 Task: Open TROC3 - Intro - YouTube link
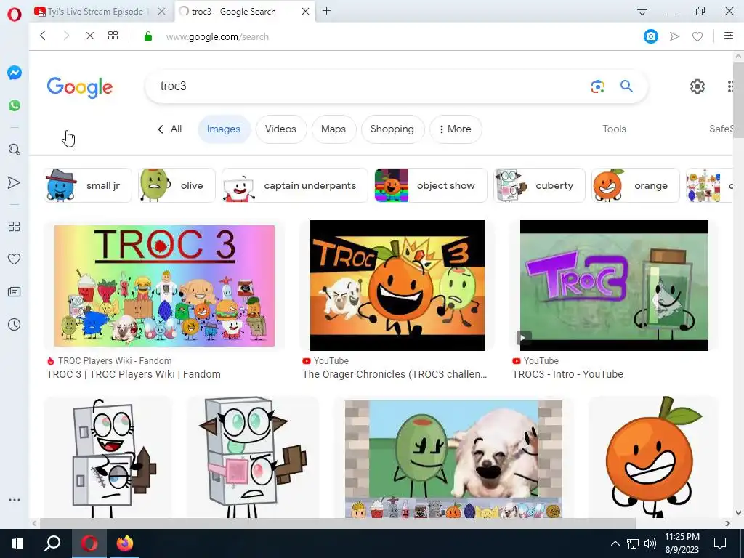coord(567,374)
